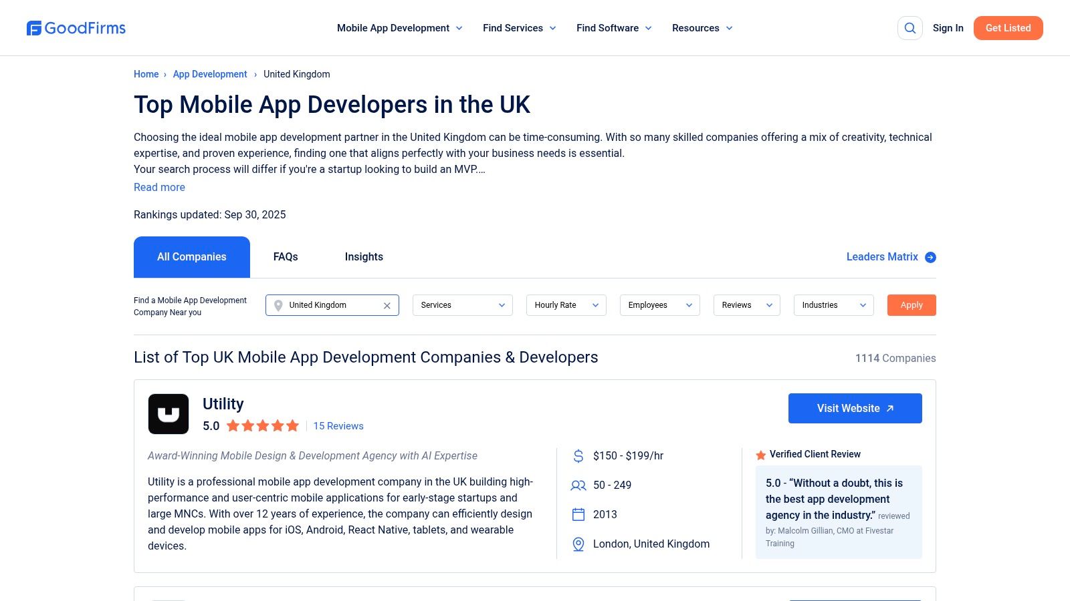
Task: Open the GoodFirms logo homepage
Action: coord(76,28)
